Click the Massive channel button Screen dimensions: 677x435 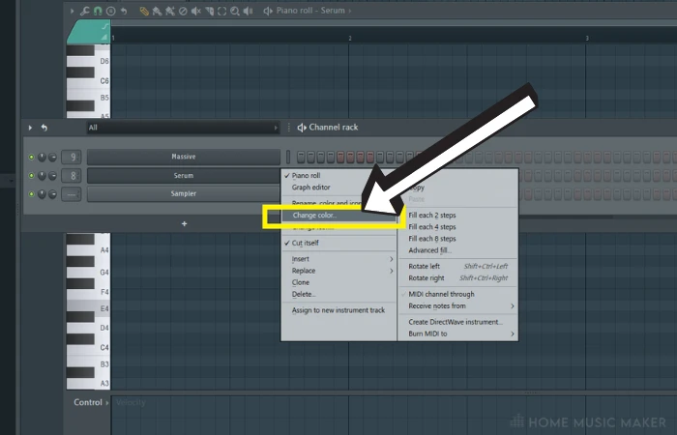pyautogui.click(x=184, y=157)
